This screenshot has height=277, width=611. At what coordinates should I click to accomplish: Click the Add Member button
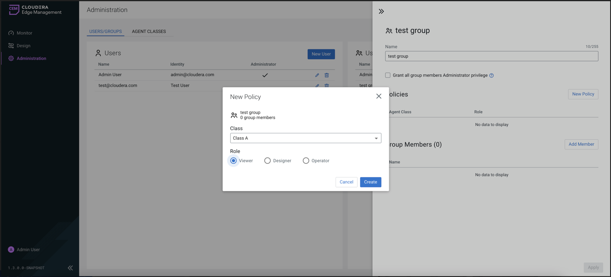pos(581,144)
